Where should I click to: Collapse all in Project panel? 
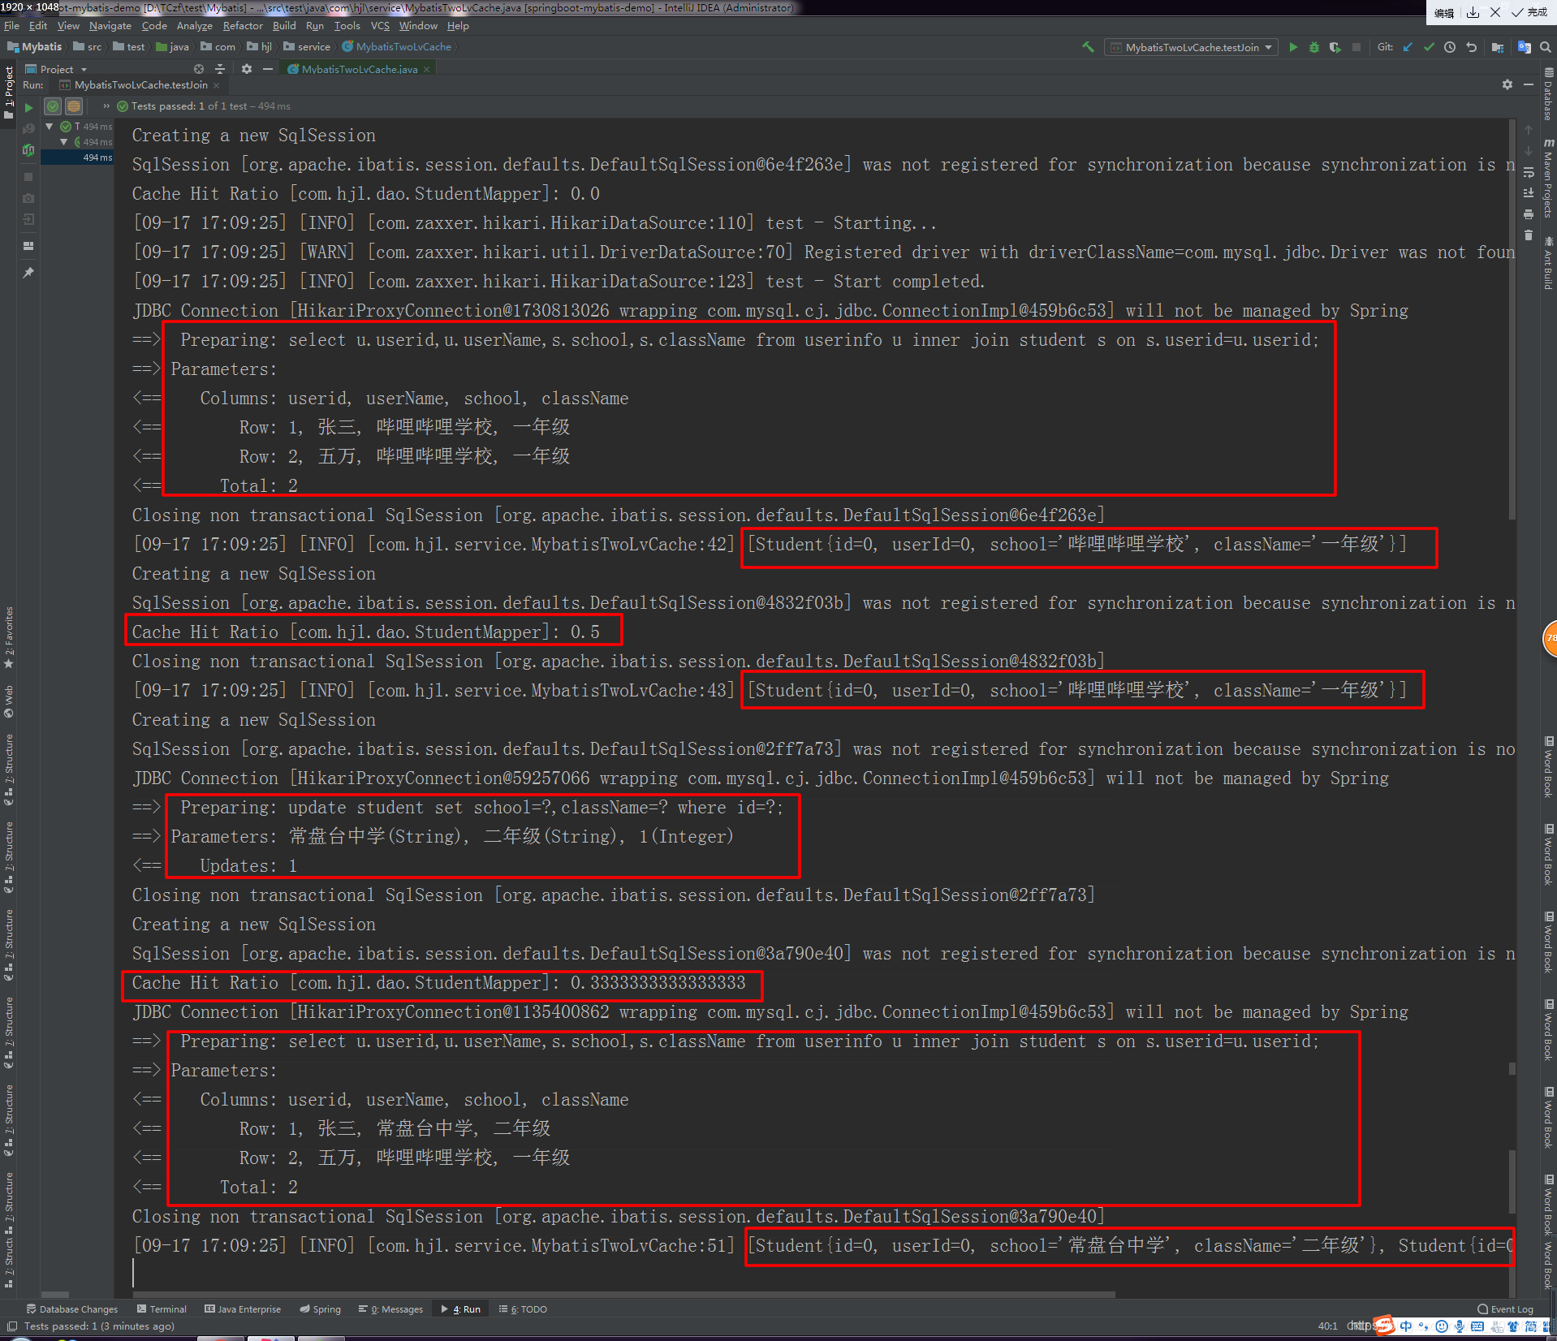point(220,70)
